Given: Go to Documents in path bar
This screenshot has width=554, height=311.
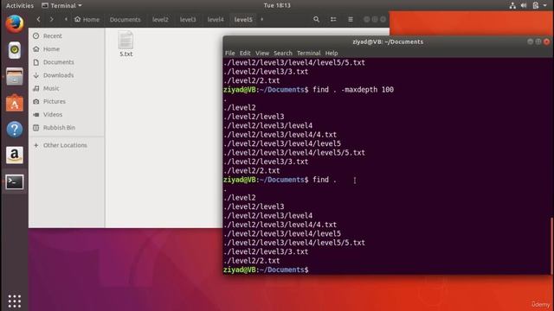Looking at the screenshot, I should pos(125,19).
